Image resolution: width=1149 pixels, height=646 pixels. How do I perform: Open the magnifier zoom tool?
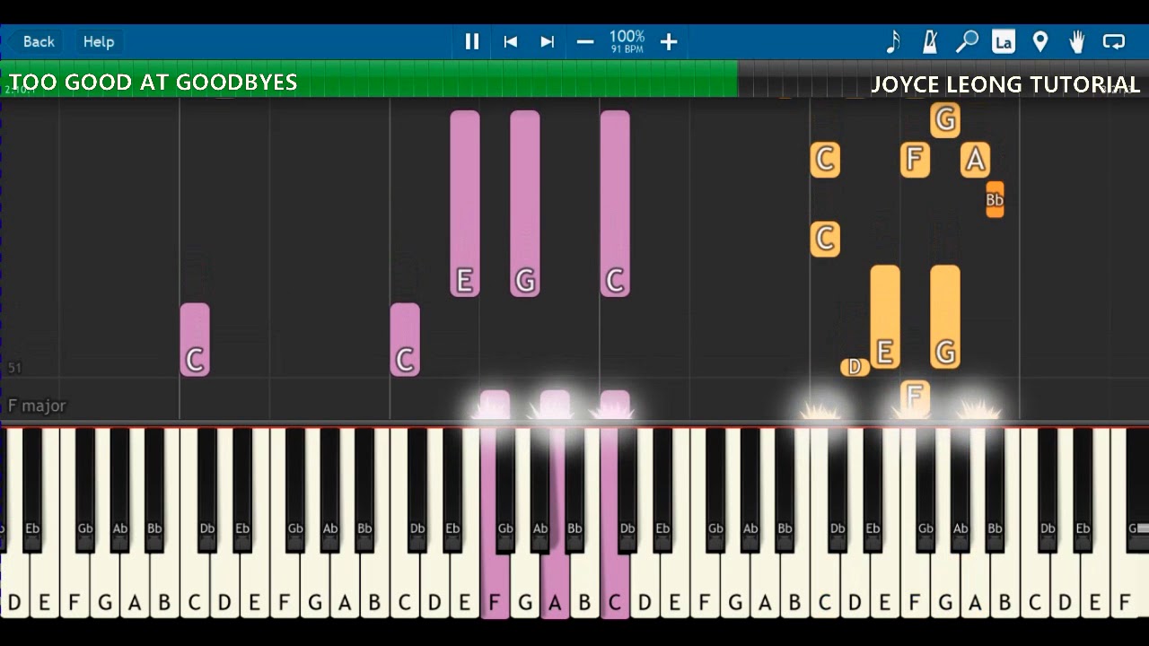pos(967,41)
